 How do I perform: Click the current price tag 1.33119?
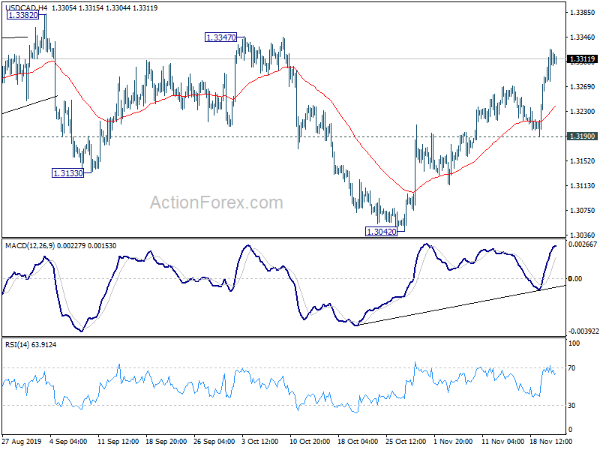[x=582, y=59]
